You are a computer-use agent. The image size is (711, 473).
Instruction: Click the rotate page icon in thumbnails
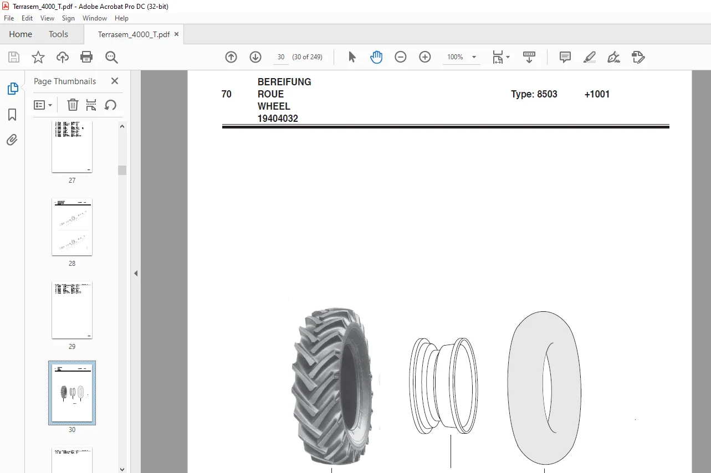[110, 105]
